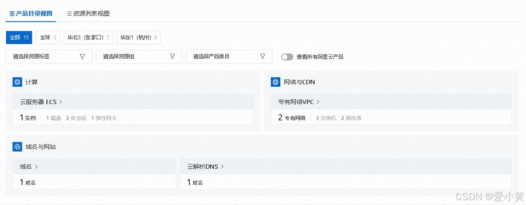Open the 域名 product header link

(26, 167)
